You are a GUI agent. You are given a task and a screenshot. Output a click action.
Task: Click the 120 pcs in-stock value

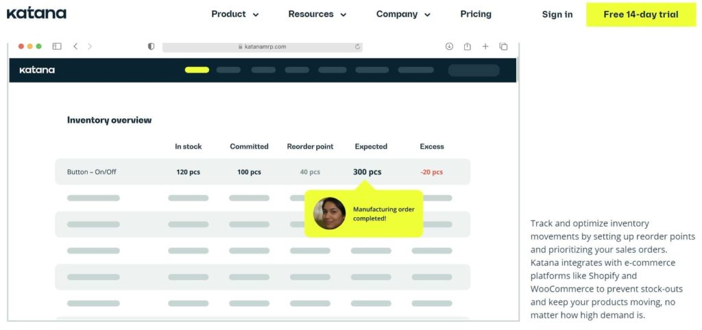point(188,172)
